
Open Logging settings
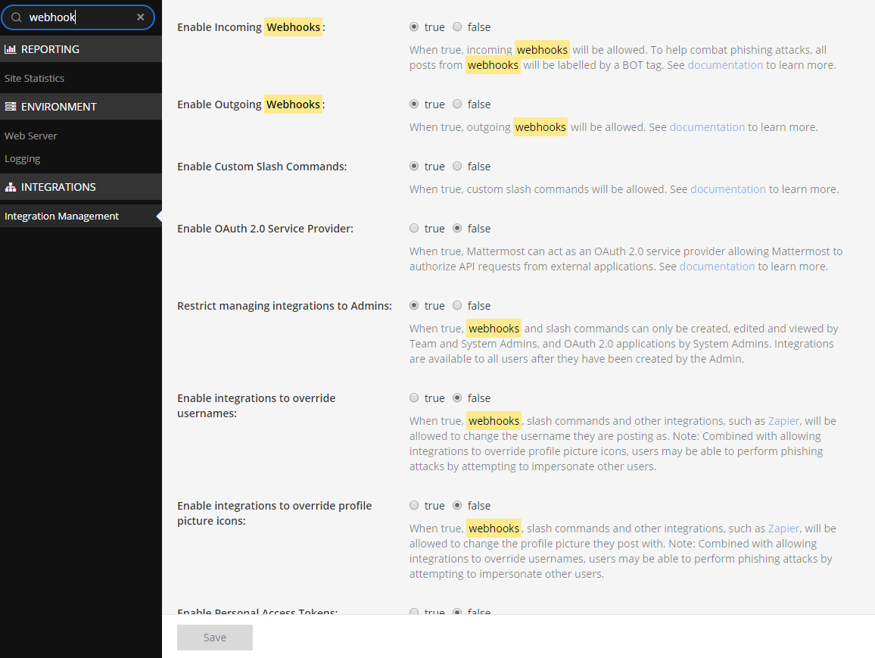pos(22,158)
